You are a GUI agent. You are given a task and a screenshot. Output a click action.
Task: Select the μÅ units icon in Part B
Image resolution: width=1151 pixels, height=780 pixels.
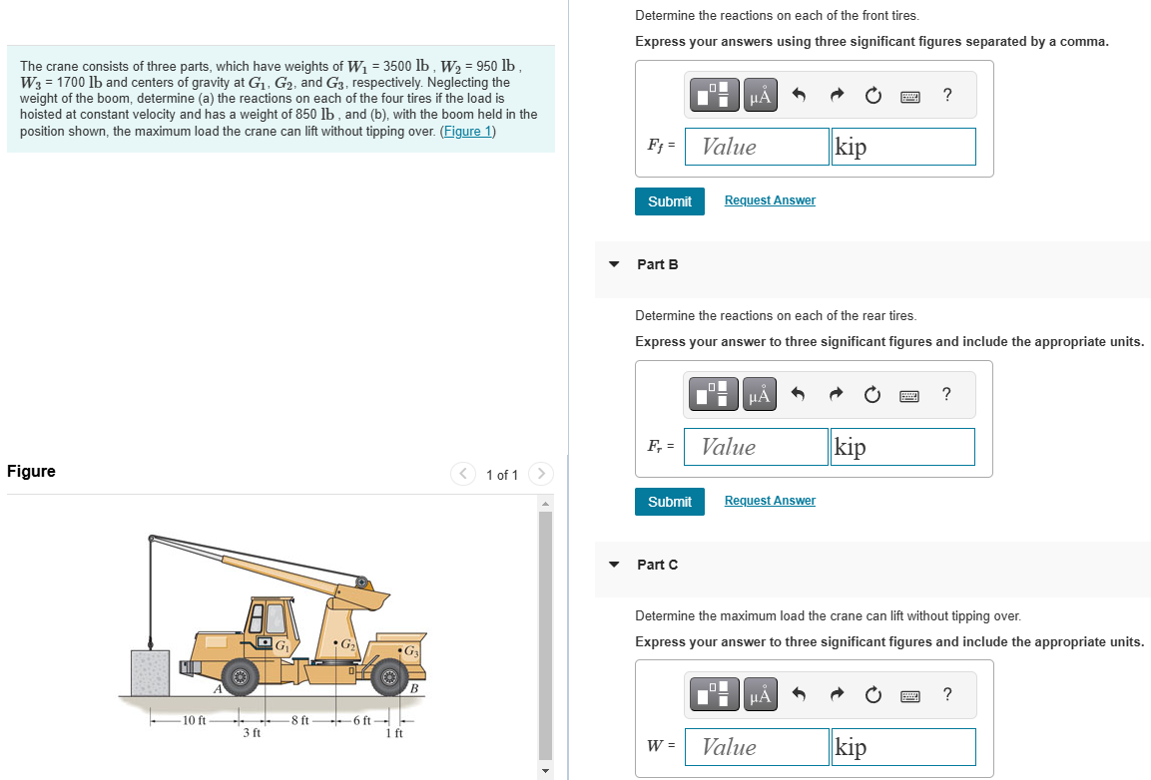(759, 395)
